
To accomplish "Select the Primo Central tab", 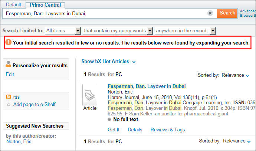I will (45, 5).
